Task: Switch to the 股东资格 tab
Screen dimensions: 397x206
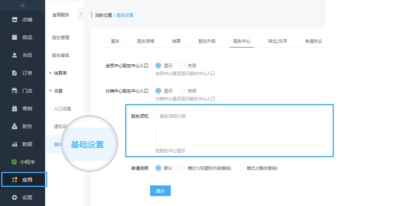Action: [x=145, y=41]
